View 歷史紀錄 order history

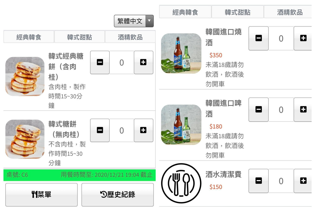pos(118,195)
